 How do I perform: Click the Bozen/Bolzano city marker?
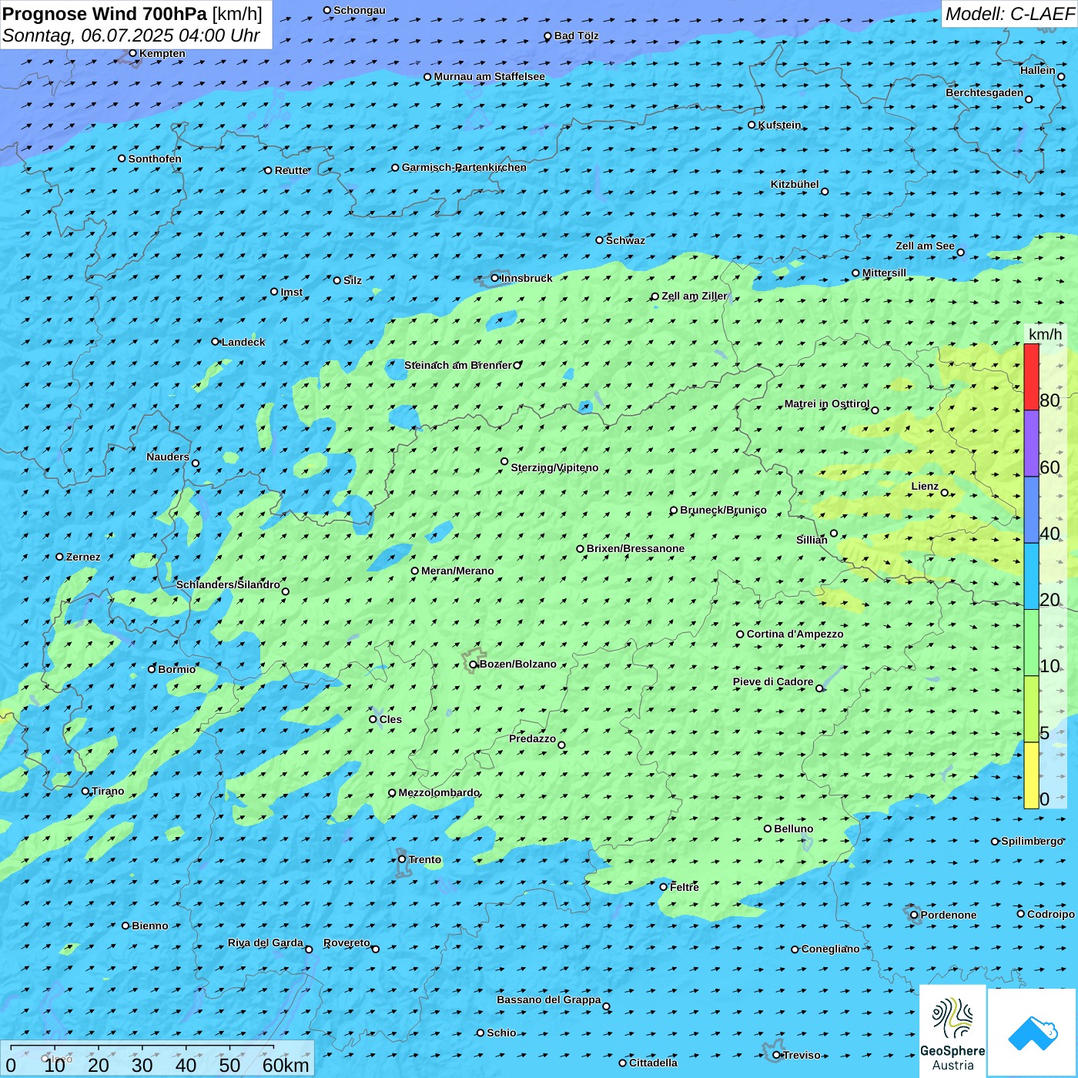pyautogui.click(x=474, y=665)
